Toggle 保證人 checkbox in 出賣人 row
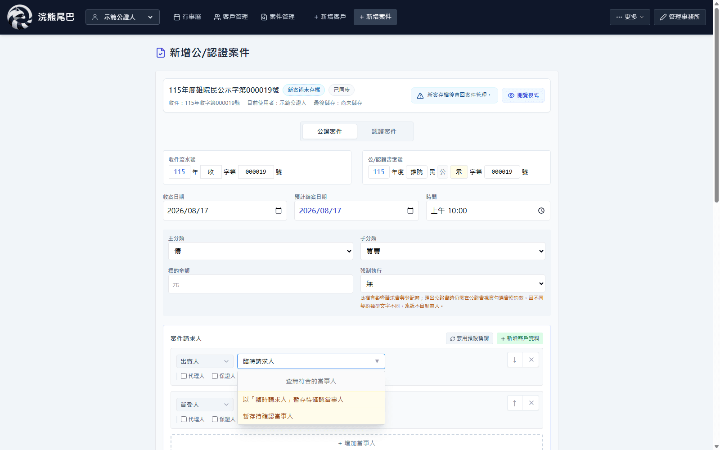This screenshot has height=450, width=720. click(215, 376)
